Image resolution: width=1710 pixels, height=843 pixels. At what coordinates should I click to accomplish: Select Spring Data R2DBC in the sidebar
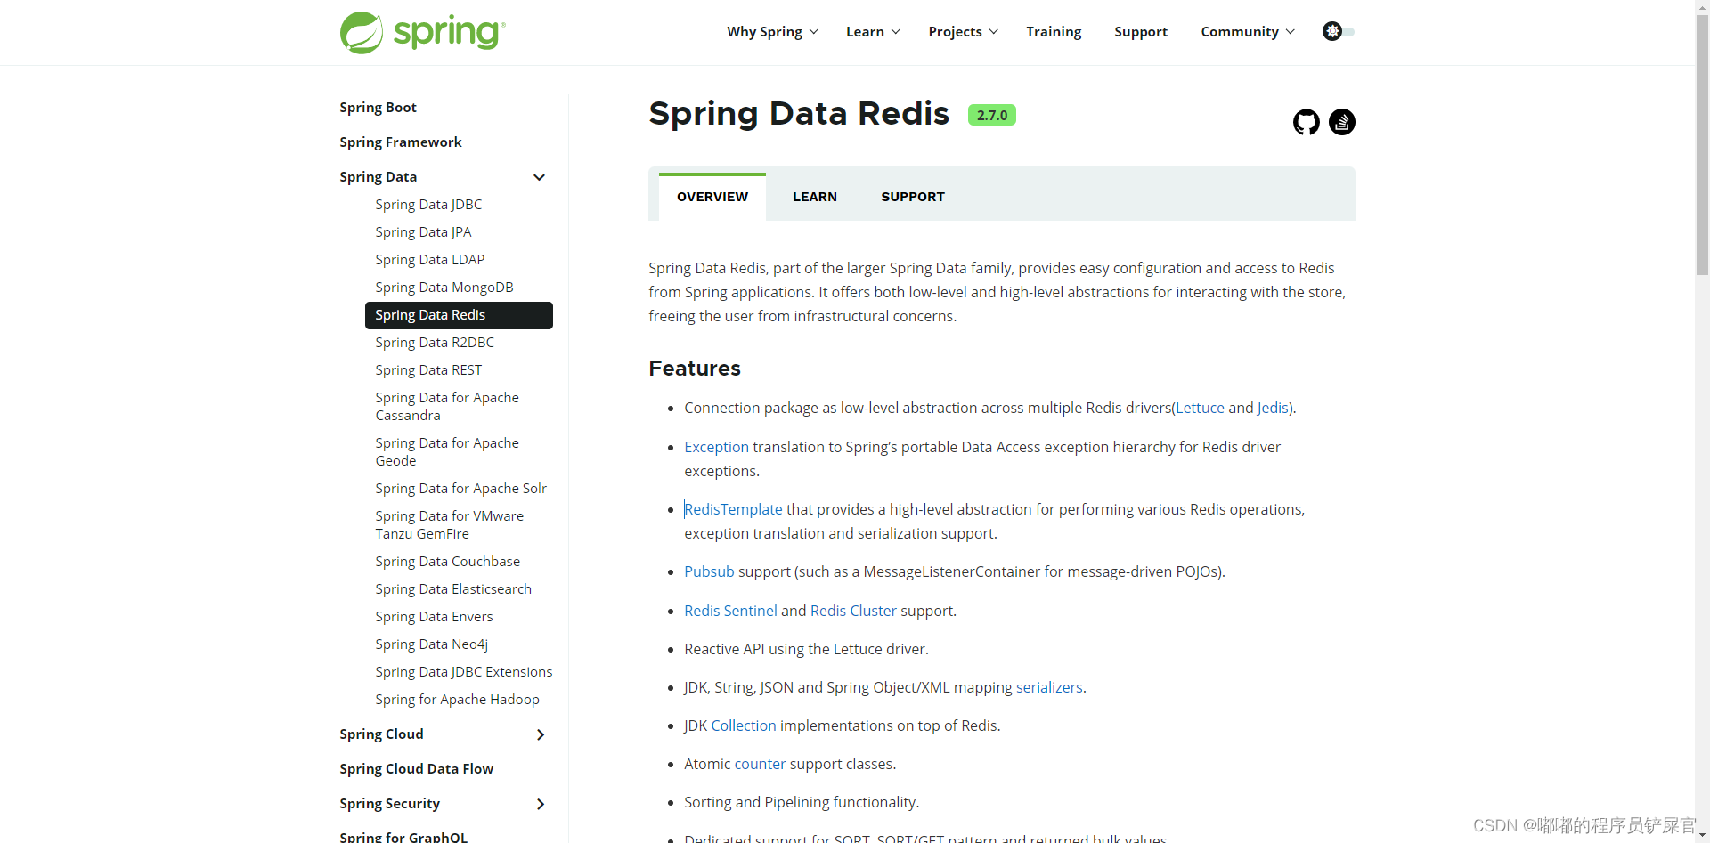(x=435, y=343)
